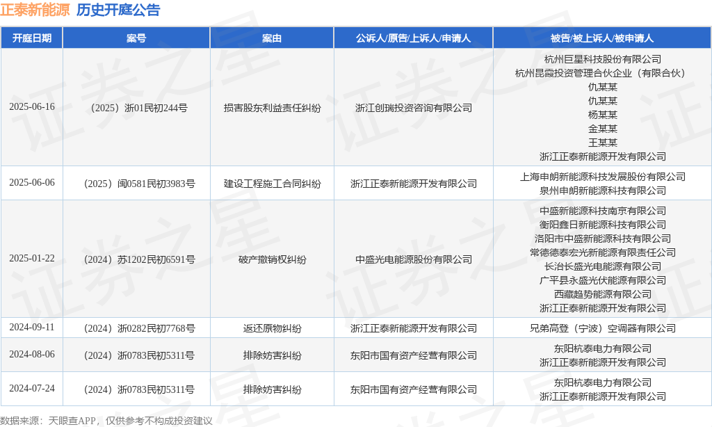Image resolution: width=712 pixels, height=427 pixels.
Task: Click defendant 兄弟高登（宁波）空调器有限公司
Action: 603,328
